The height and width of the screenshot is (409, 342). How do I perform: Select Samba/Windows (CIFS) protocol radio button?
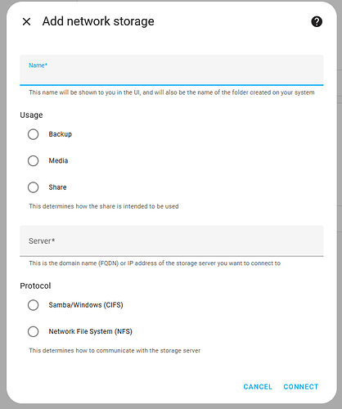[33, 305]
